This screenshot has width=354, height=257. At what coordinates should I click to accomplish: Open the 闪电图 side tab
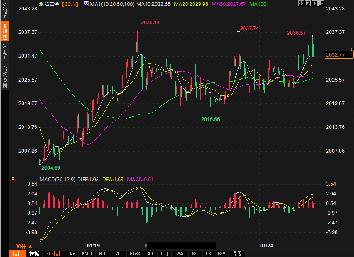[x=5, y=52]
